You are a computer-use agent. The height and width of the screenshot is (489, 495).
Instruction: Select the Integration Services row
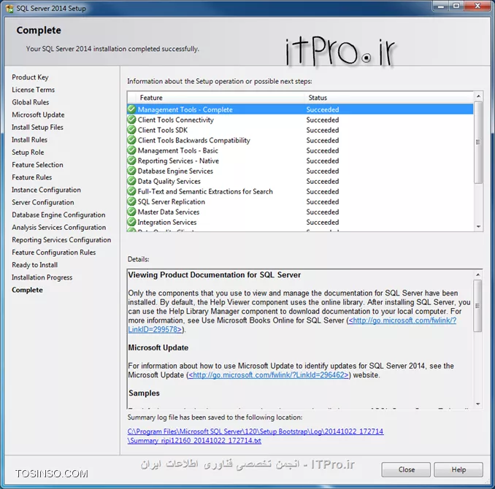(300, 222)
